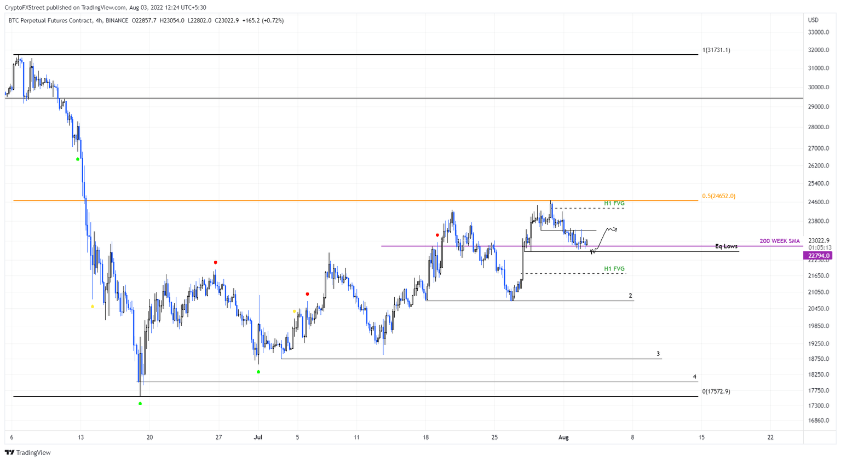
Task: Select the green dot marker below the mid-June selloff
Action: click(x=77, y=159)
